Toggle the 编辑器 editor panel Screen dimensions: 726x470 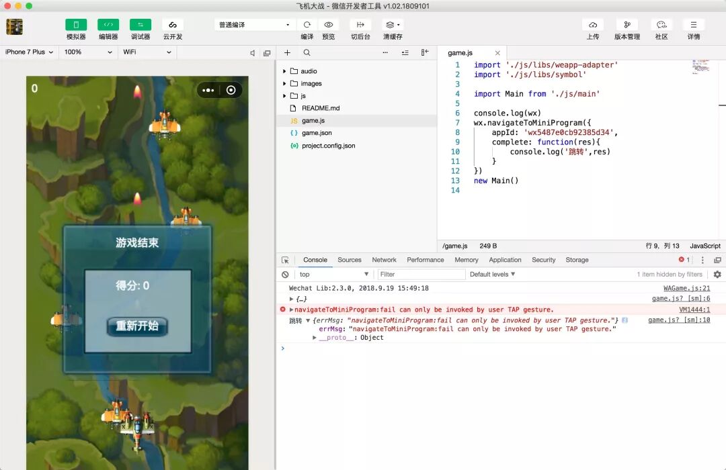(108, 25)
